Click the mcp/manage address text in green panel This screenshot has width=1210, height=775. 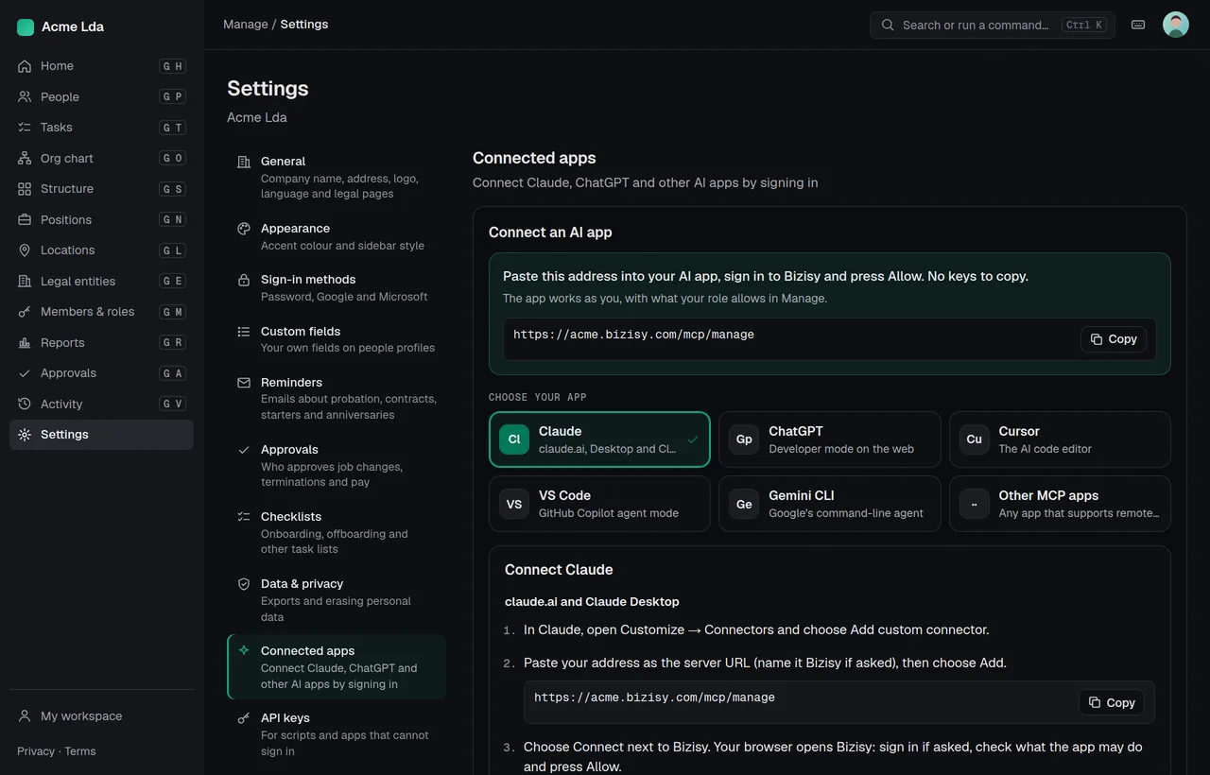coord(633,335)
